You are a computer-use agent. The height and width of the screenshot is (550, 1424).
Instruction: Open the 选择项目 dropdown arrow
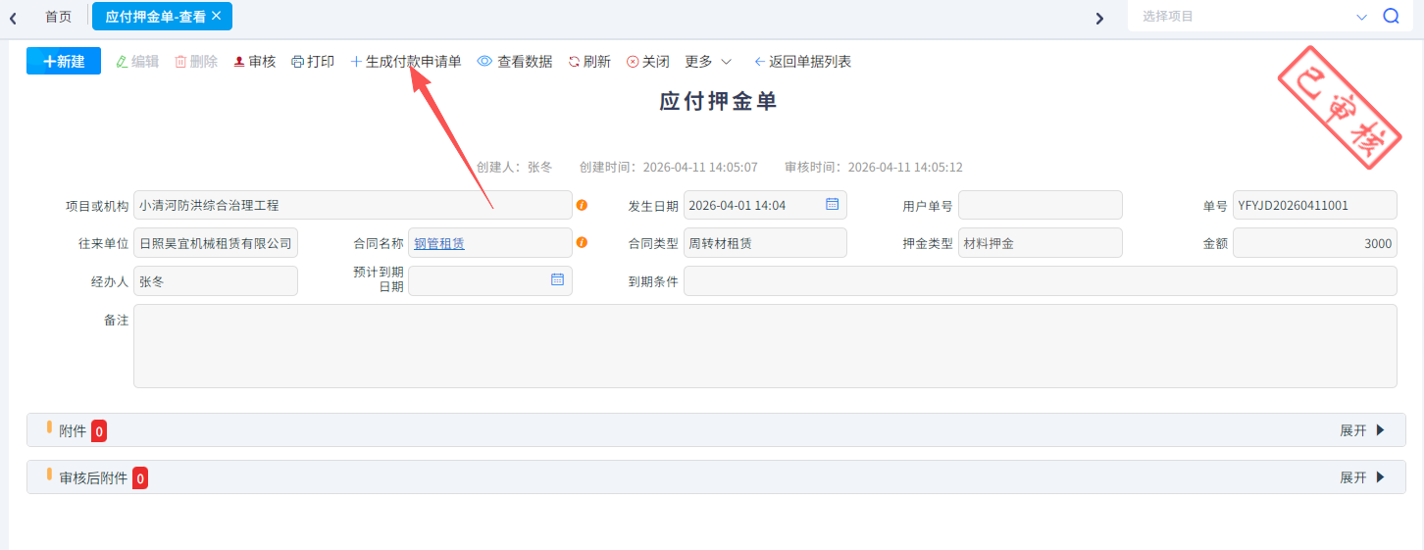(x=1361, y=17)
